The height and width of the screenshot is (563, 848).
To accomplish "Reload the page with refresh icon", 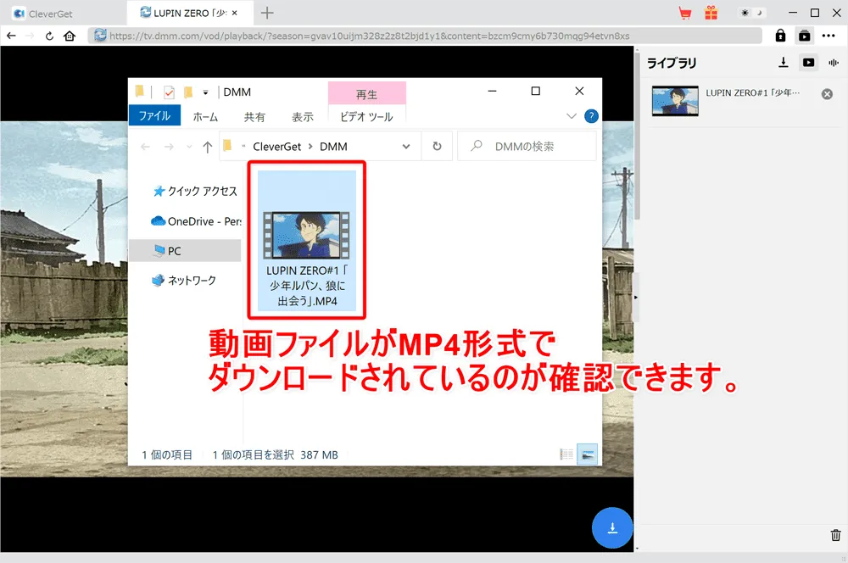I will (49, 36).
